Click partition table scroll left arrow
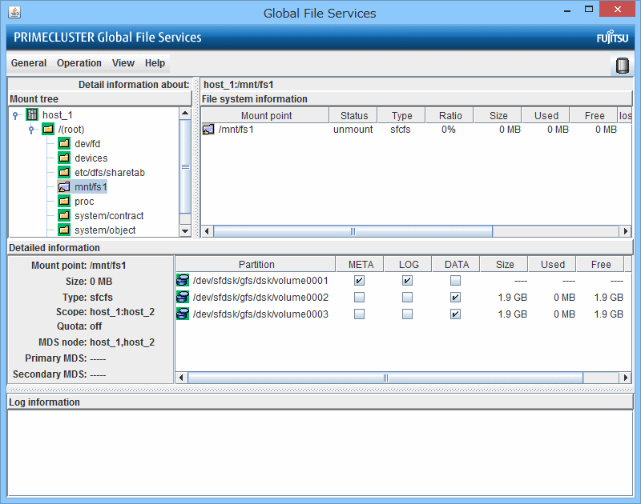 coord(182,378)
